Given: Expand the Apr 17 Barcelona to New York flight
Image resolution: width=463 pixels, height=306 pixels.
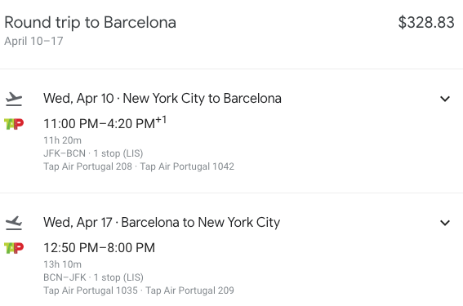Looking at the screenshot, I should 445,223.
